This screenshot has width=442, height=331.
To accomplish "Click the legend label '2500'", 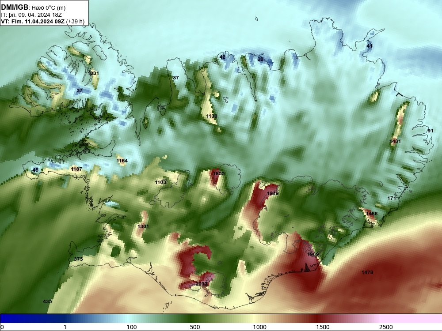I will tap(386, 327).
